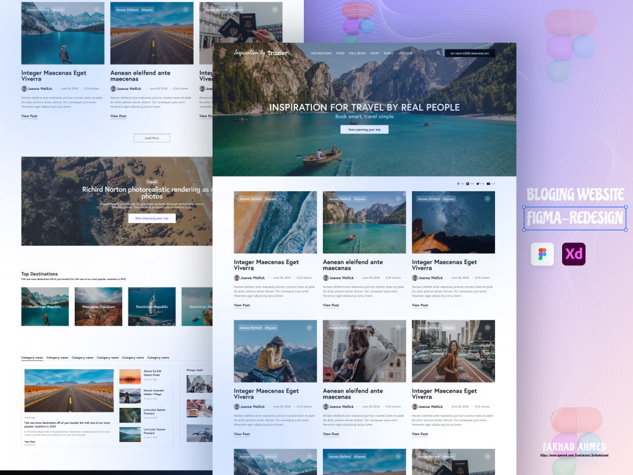Viewport: 633px width, 475px height.
Task: Open search from the navigation bar
Action: pos(439,53)
